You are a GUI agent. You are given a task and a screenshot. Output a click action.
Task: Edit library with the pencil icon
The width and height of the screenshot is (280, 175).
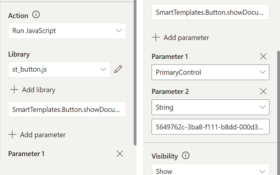[118, 69]
